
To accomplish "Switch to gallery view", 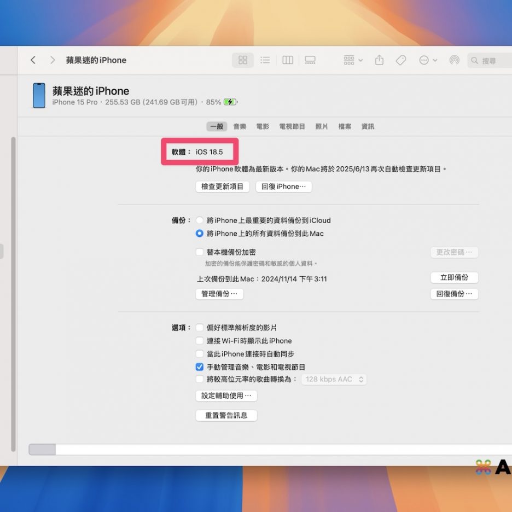I will pos(310,60).
